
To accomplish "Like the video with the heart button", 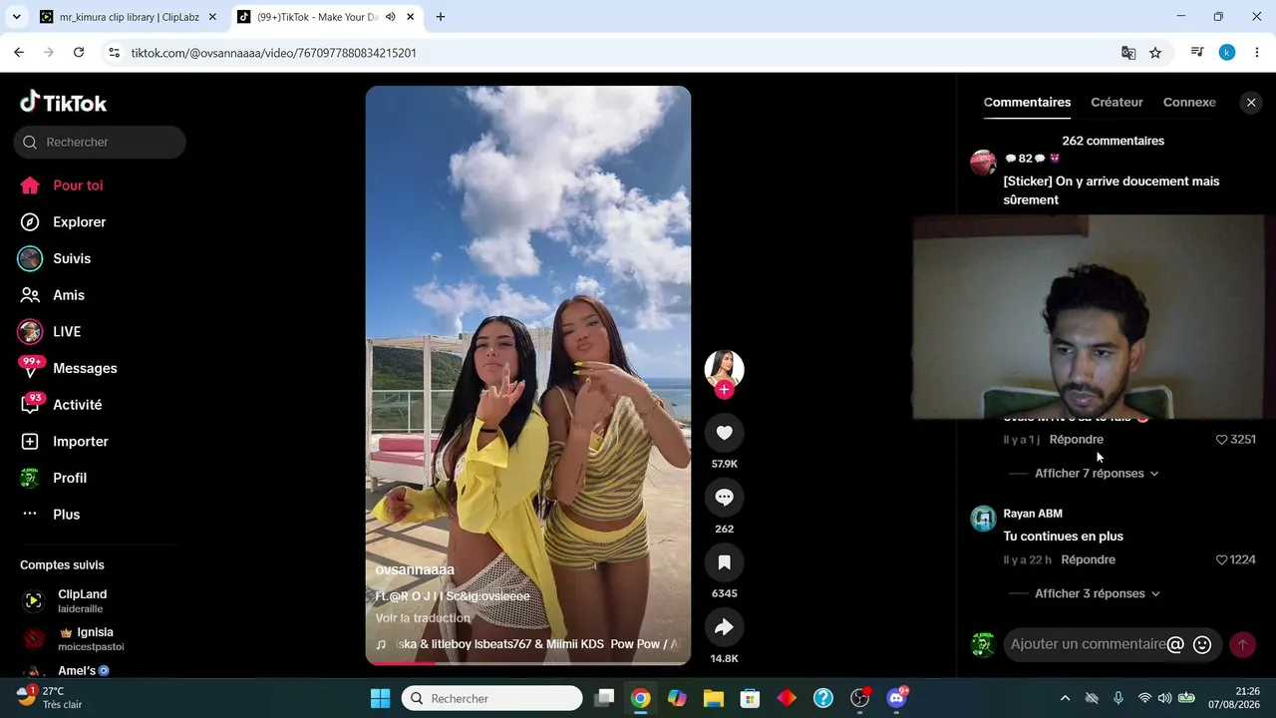I will [x=725, y=433].
